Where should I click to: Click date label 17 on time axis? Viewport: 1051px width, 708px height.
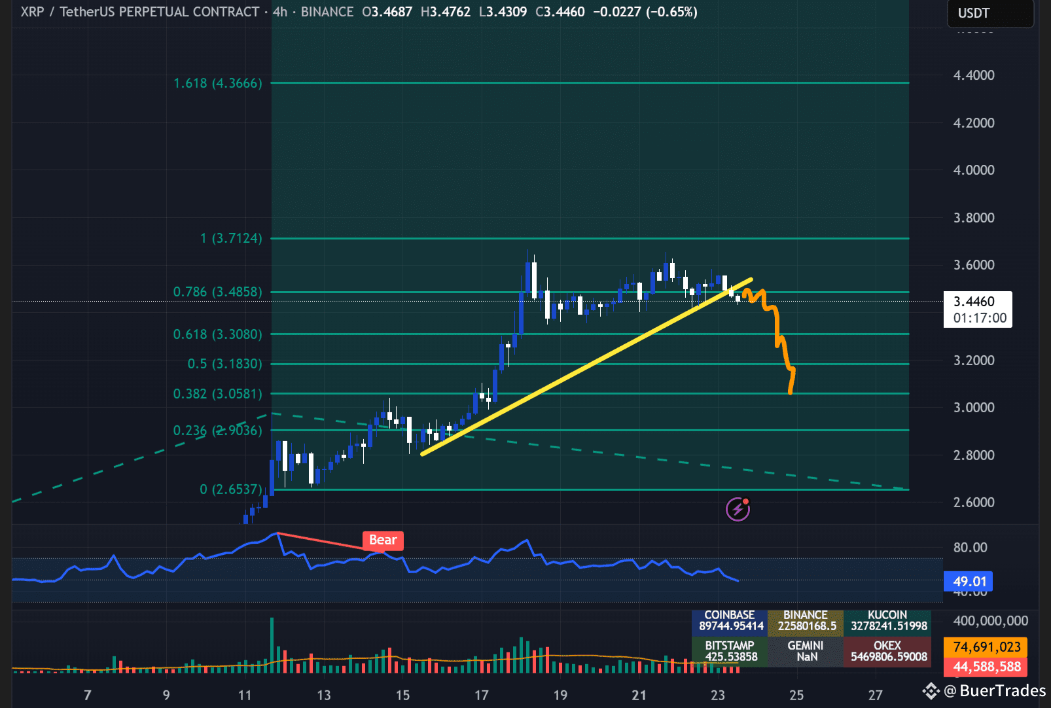pos(482,695)
